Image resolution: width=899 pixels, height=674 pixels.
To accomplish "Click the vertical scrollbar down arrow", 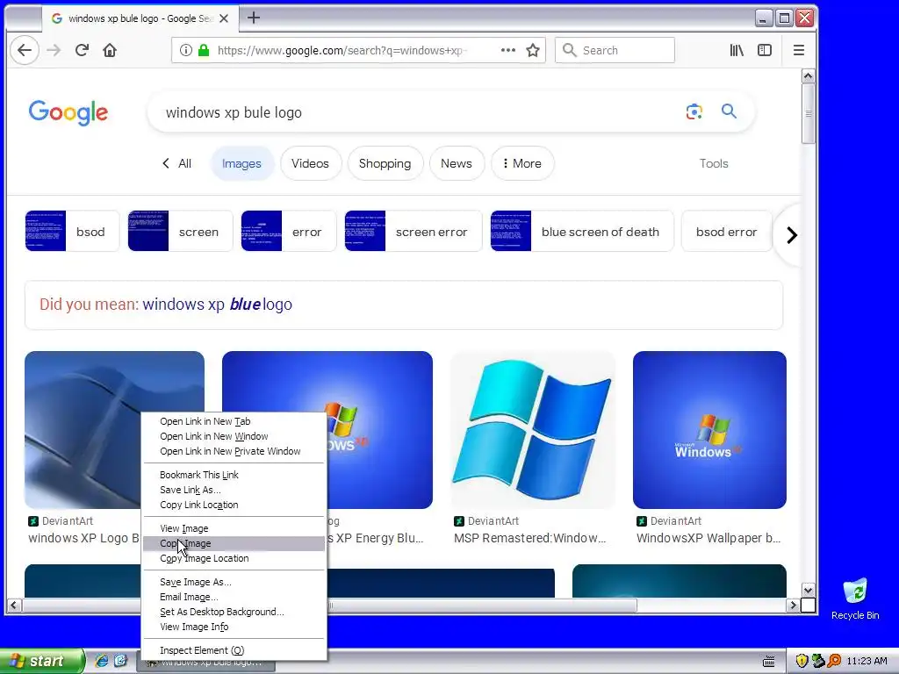I will tap(808, 591).
